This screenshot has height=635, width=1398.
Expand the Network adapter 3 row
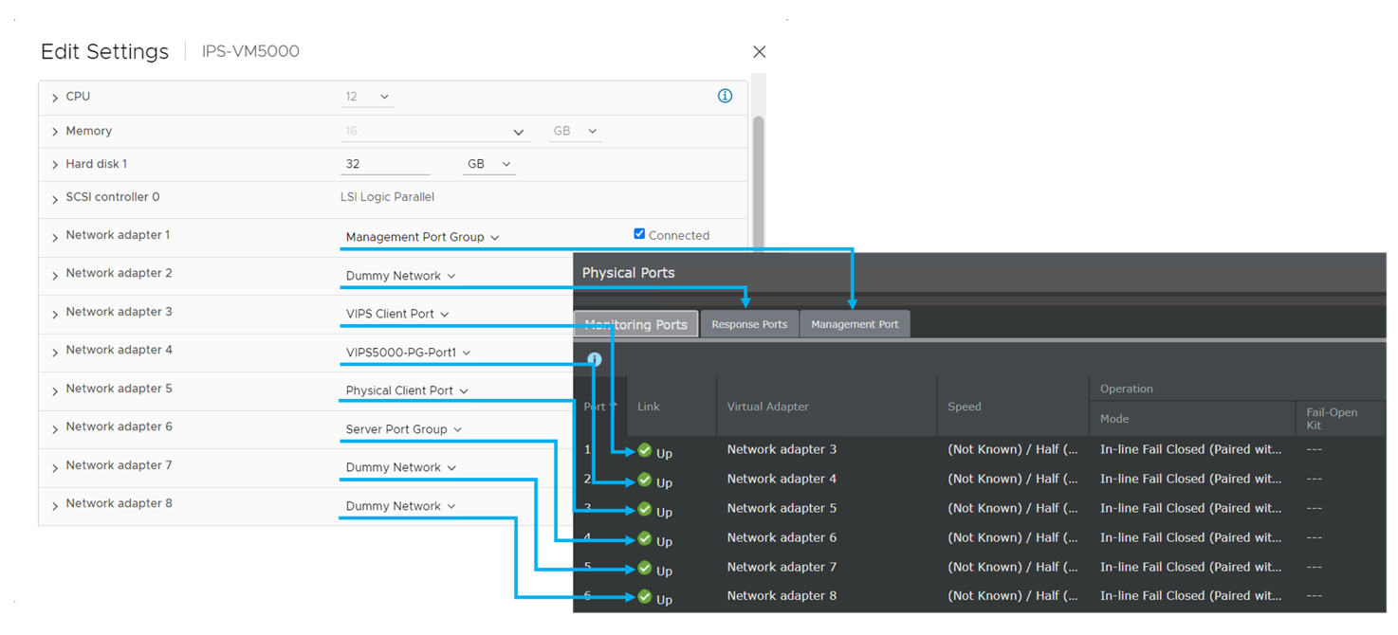55,314
